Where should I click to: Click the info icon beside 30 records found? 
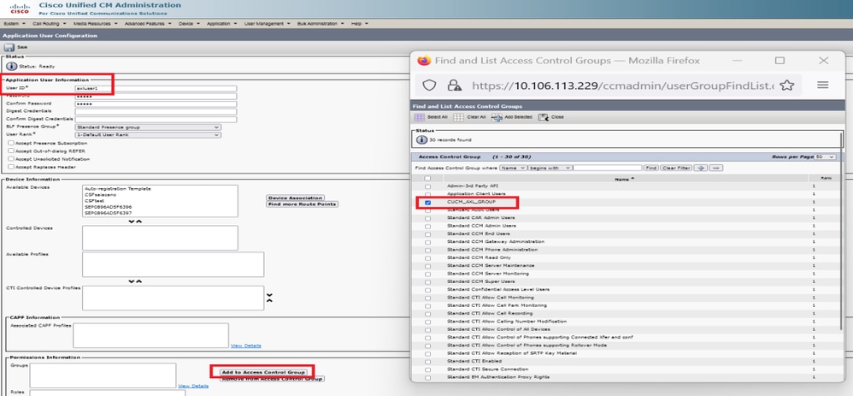tap(421, 140)
